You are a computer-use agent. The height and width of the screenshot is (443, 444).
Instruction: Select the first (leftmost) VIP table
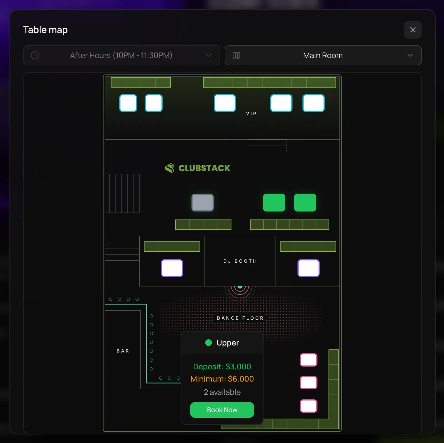point(128,103)
